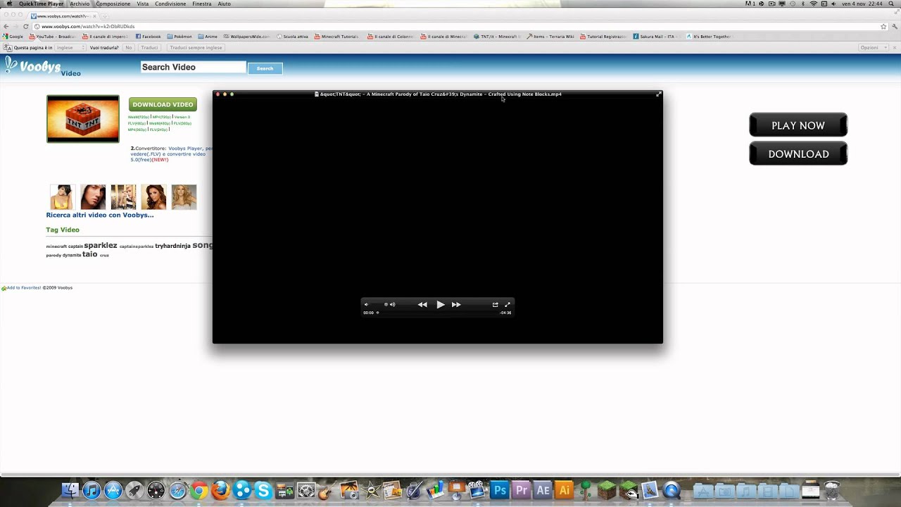Image resolution: width=901 pixels, height=507 pixels.
Task: Open the Apple menu
Action: tap(9, 4)
